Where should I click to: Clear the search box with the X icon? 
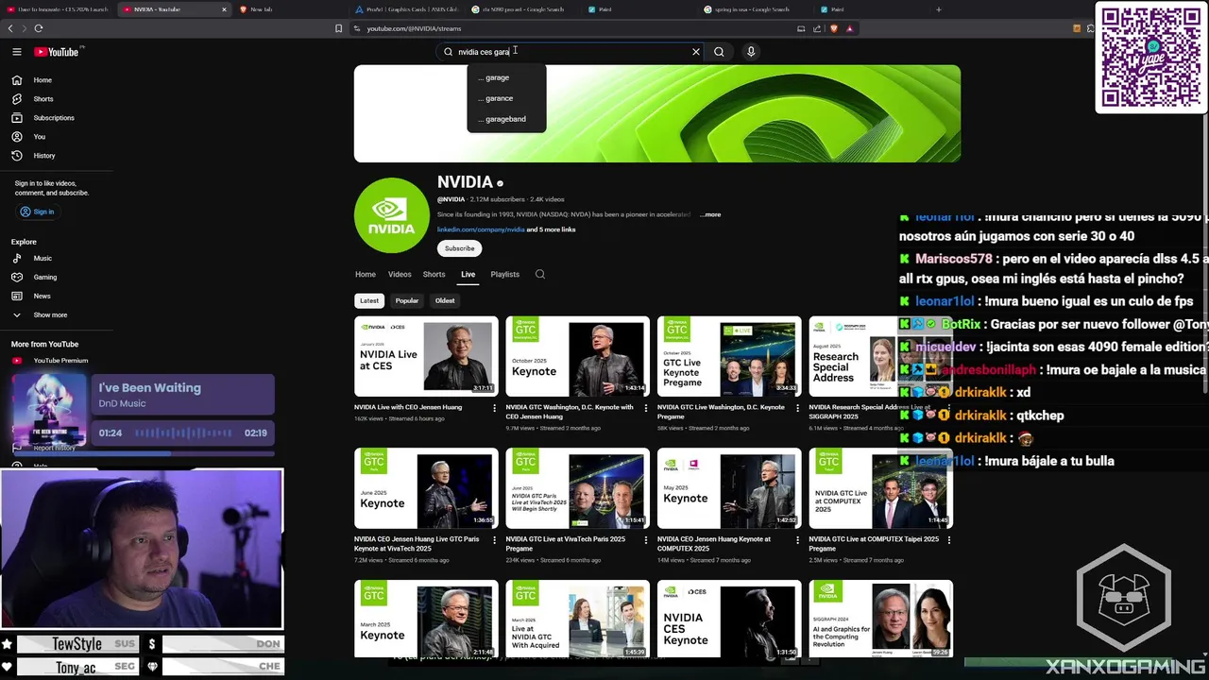point(696,52)
